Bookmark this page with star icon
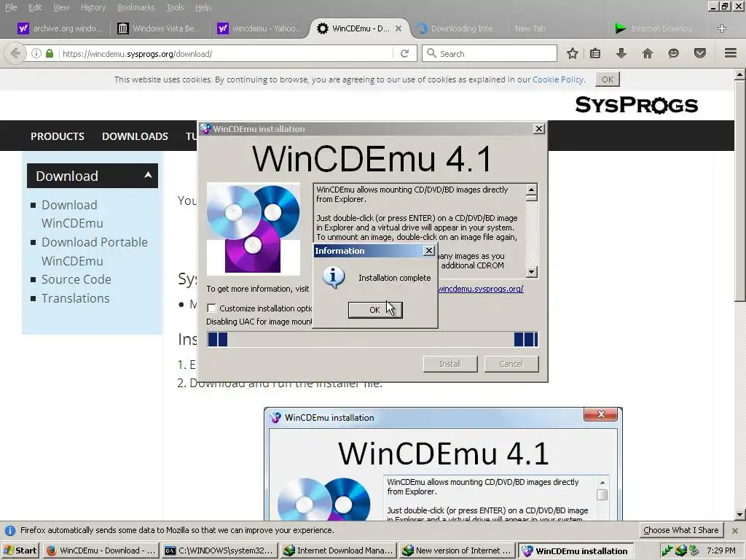Viewport: 746px width, 560px height. click(x=573, y=53)
